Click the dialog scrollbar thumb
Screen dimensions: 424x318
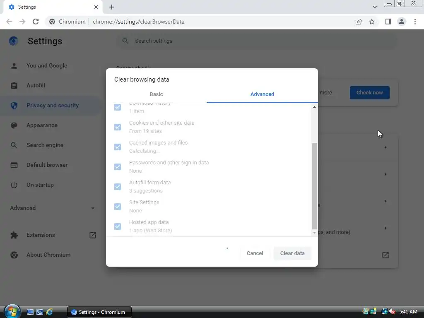click(314, 186)
